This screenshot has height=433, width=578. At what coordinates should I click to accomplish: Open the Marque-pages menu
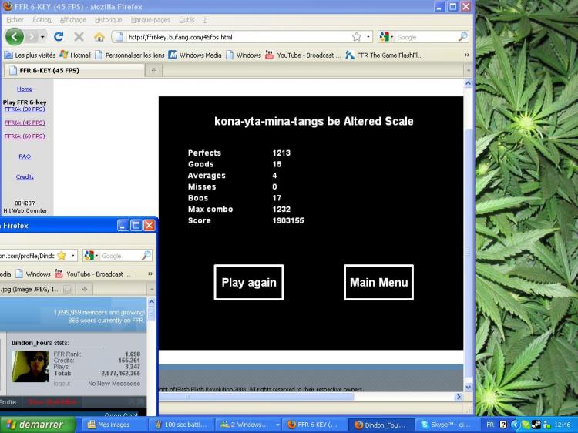coord(150,20)
